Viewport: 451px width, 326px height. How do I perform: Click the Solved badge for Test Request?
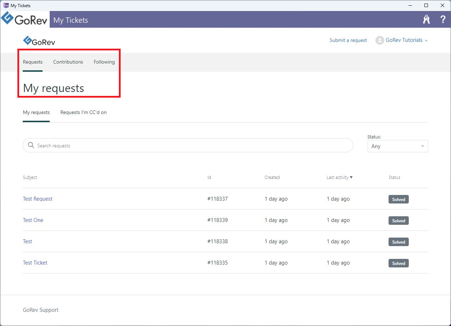[398, 199]
